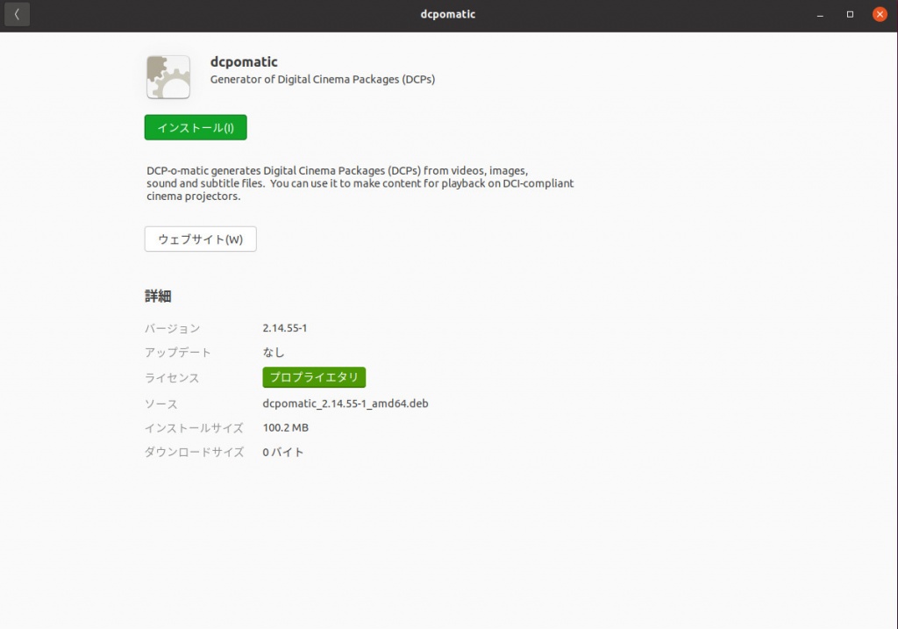Click the ダウンロードサイズ label

point(194,452)
